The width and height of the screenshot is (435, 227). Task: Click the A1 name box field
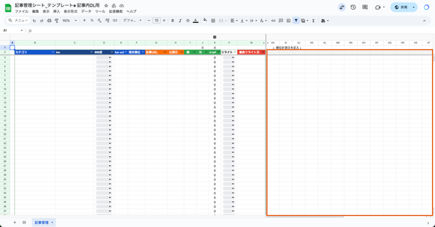(13, 30)
